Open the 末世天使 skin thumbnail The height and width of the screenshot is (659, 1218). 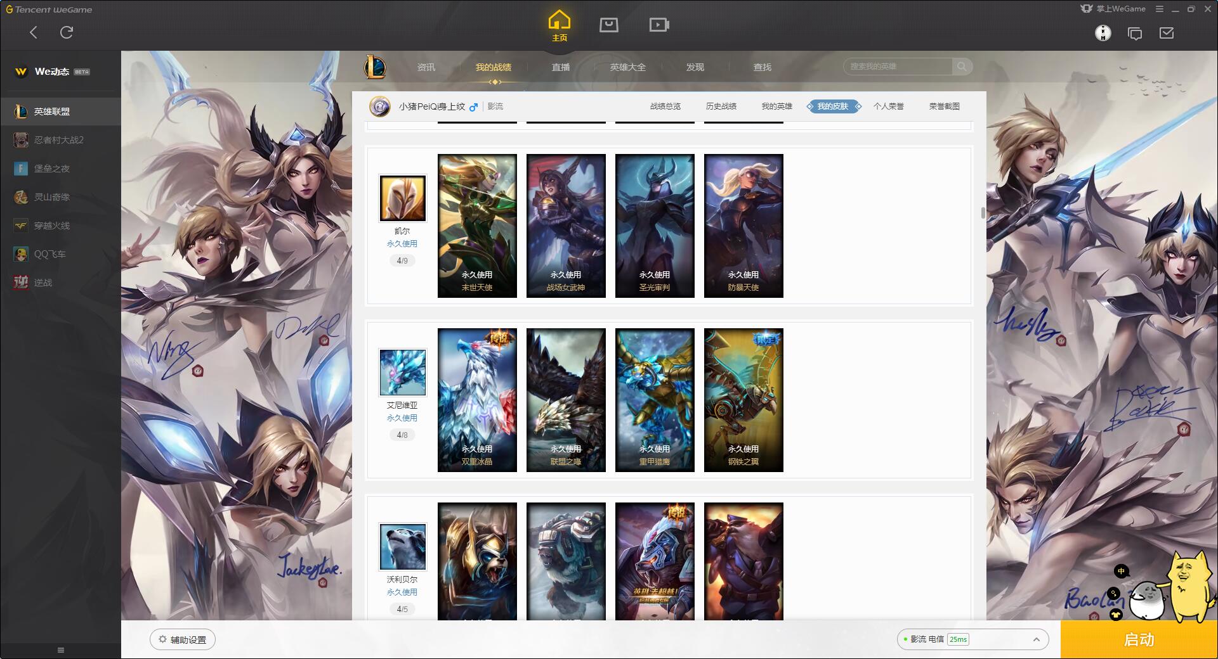(477, 226)
